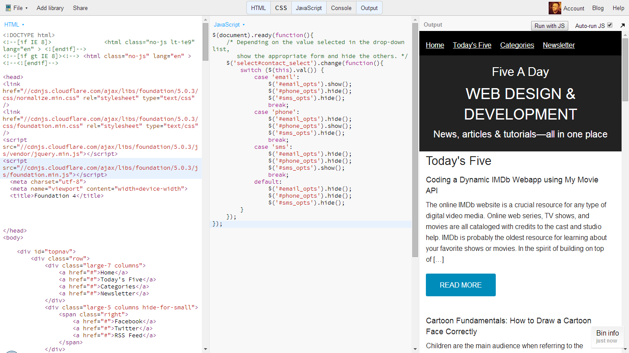Click the READ MORE button
Screen dimensions: 629x353
pyautogui.click(x=461, y=285)
